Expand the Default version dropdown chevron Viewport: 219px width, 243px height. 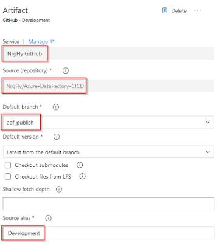[x=207, y=152]
